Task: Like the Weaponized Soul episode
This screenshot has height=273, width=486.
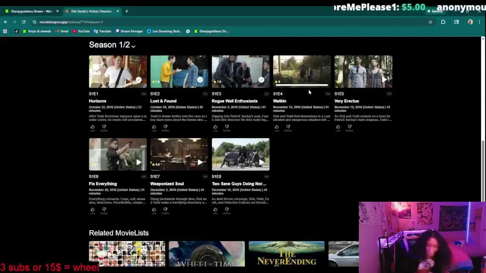Action: tap(154, 210)
